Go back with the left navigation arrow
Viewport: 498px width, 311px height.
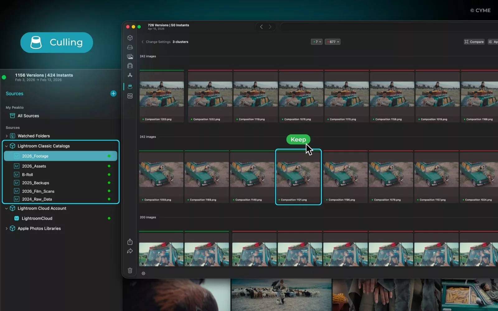tap(261, 27)
